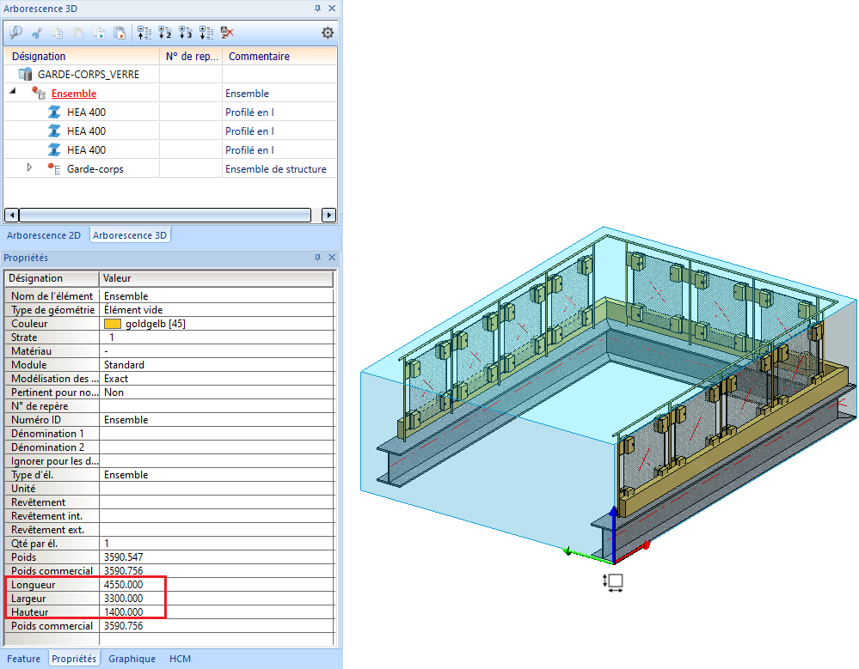The image size is (859, 669).
Task: Open the Arborescence 3D settings gear
Action: pyautogui.click(x=328, y=33)
